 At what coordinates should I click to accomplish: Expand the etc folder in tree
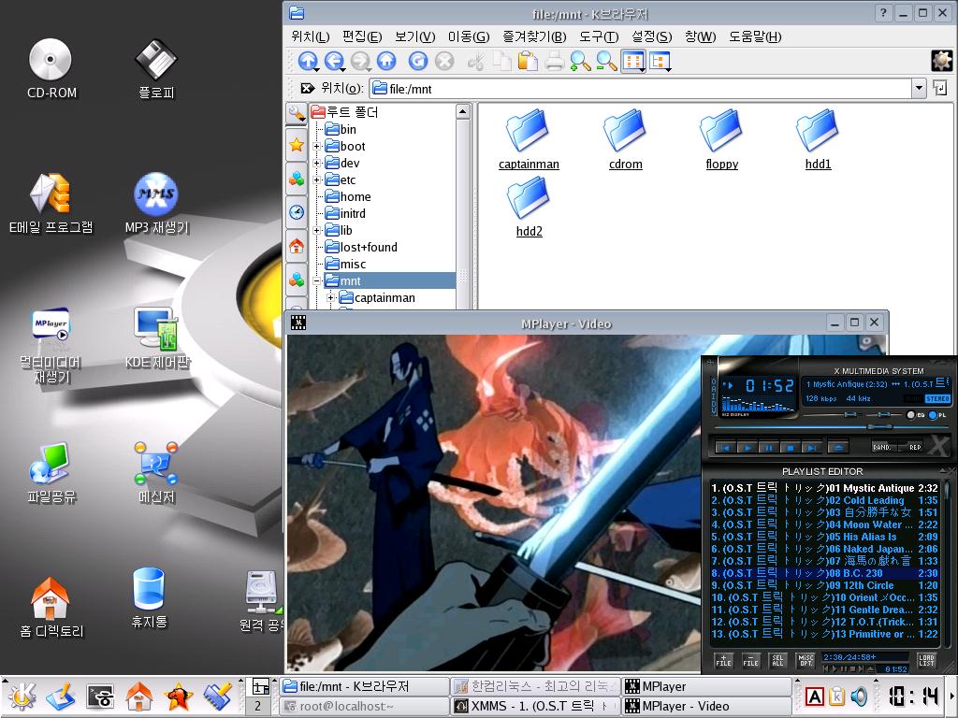pos(316,180)
